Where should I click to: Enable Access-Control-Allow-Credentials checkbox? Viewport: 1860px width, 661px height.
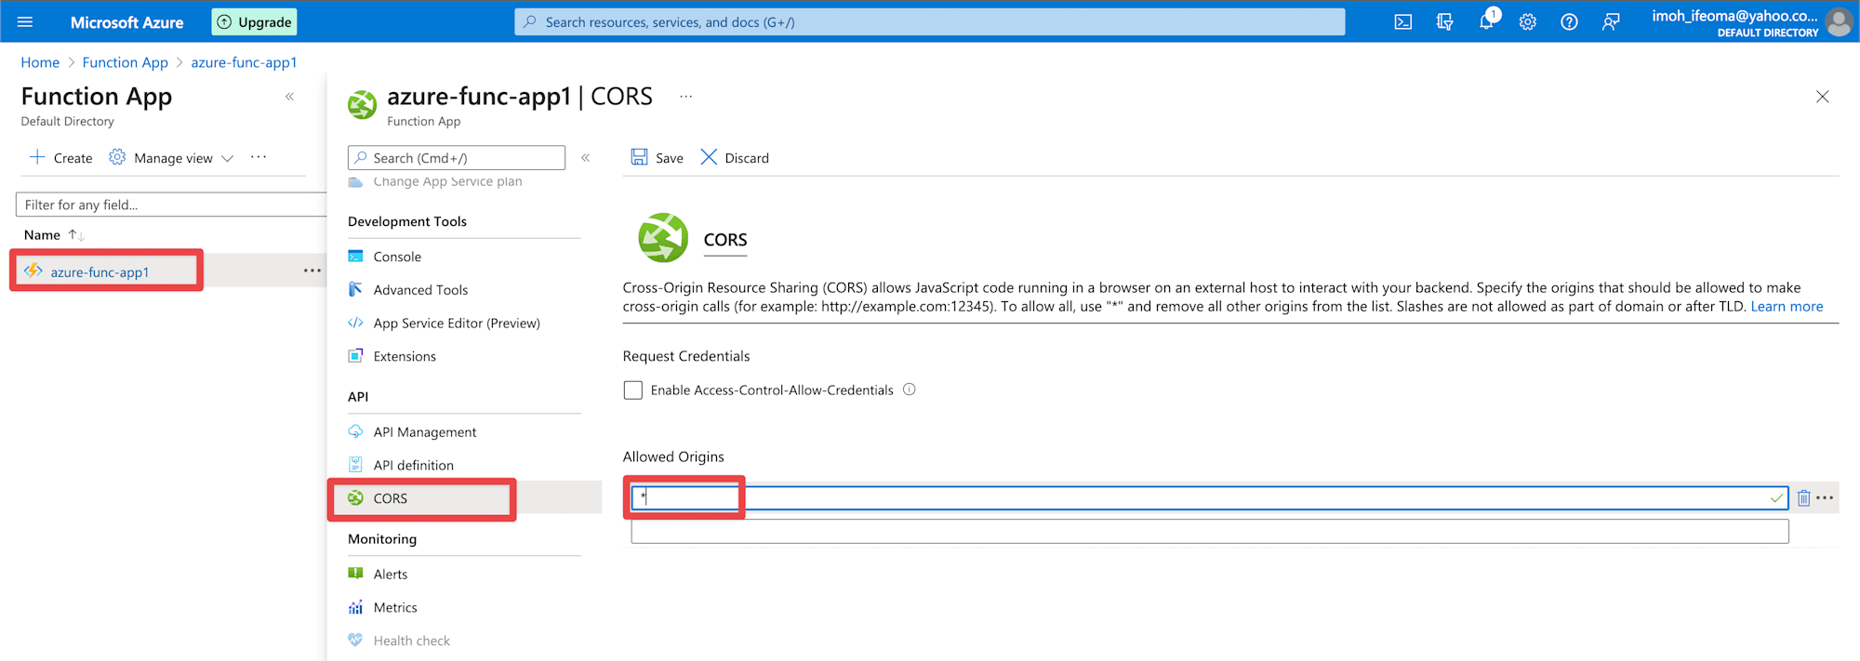[633, 390]
